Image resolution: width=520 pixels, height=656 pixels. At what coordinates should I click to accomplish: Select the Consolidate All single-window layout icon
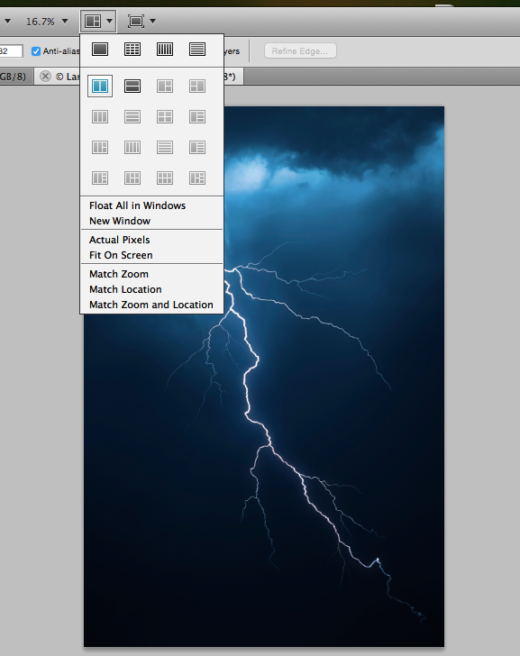(99, 50)
